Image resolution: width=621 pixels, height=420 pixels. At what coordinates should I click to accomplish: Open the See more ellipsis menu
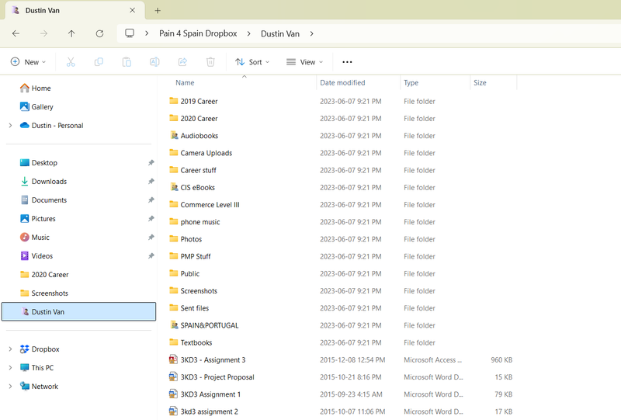coord(347,62)
